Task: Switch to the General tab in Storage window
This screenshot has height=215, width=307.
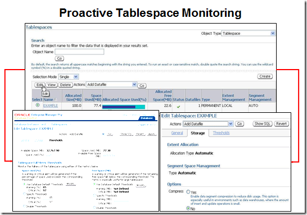Action: click(x=177, y=133)
